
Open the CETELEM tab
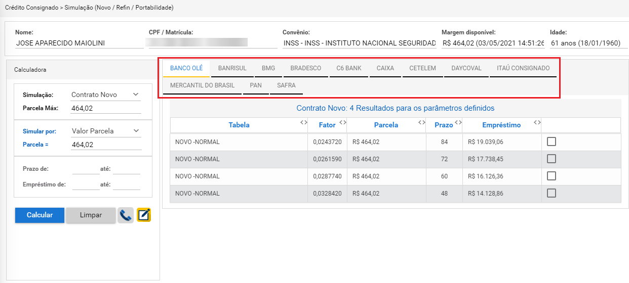422,68
